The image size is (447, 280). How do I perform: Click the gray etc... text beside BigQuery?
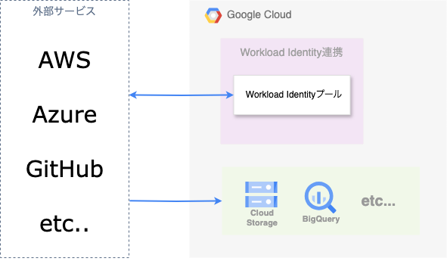(x=378, y=201)
